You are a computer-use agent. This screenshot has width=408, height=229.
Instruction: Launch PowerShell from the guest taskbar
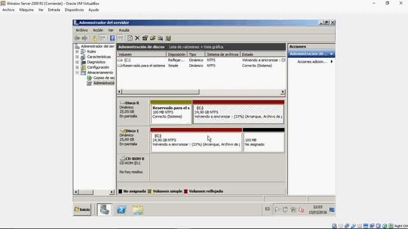[x=121, y=209]
